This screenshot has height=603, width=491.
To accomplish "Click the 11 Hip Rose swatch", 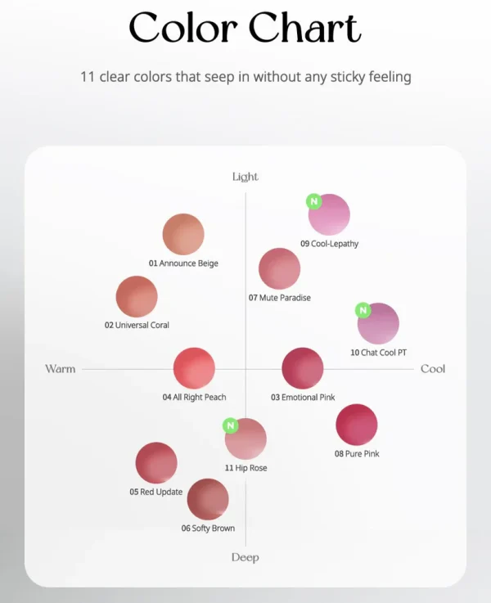I will click(245, 439).
